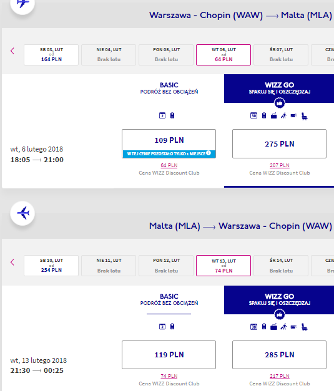Choose outbound BASIC fare 109 PLN

[169, 143]
